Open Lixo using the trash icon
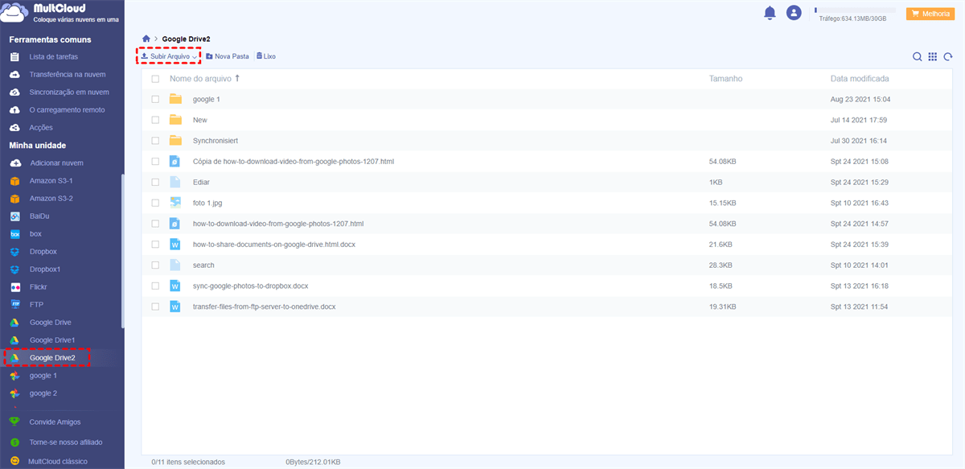The image size is (965, 469). [x=265, y=56]
